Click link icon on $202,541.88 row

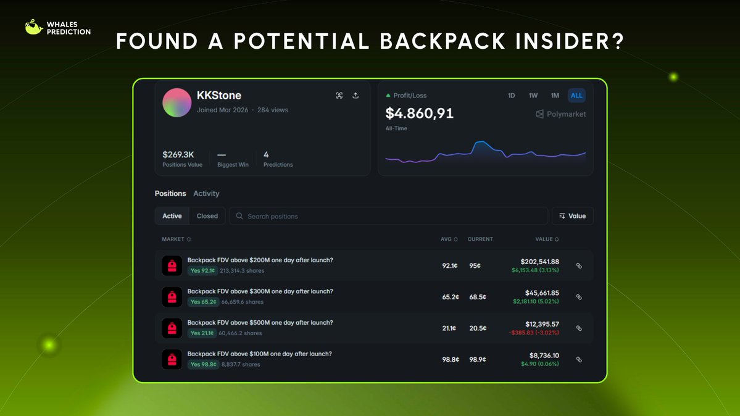[x=579, y=266]
